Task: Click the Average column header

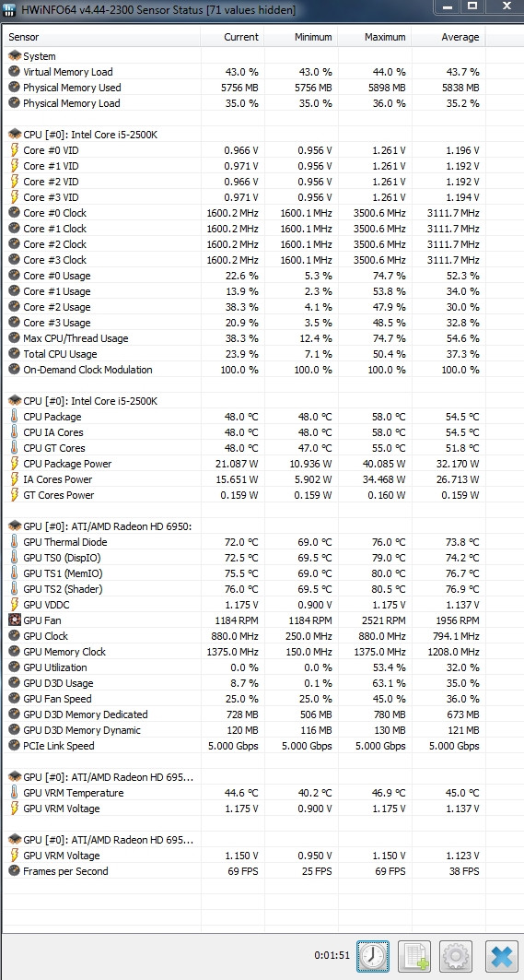Action: coord(448,37)
